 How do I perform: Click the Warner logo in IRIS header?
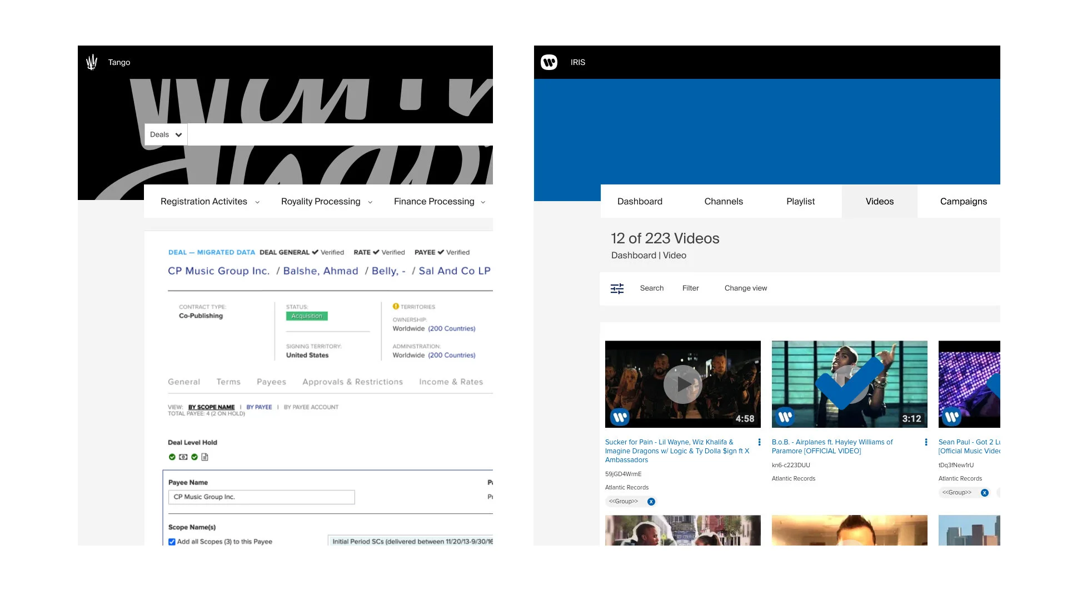click(x=549, y=62)
